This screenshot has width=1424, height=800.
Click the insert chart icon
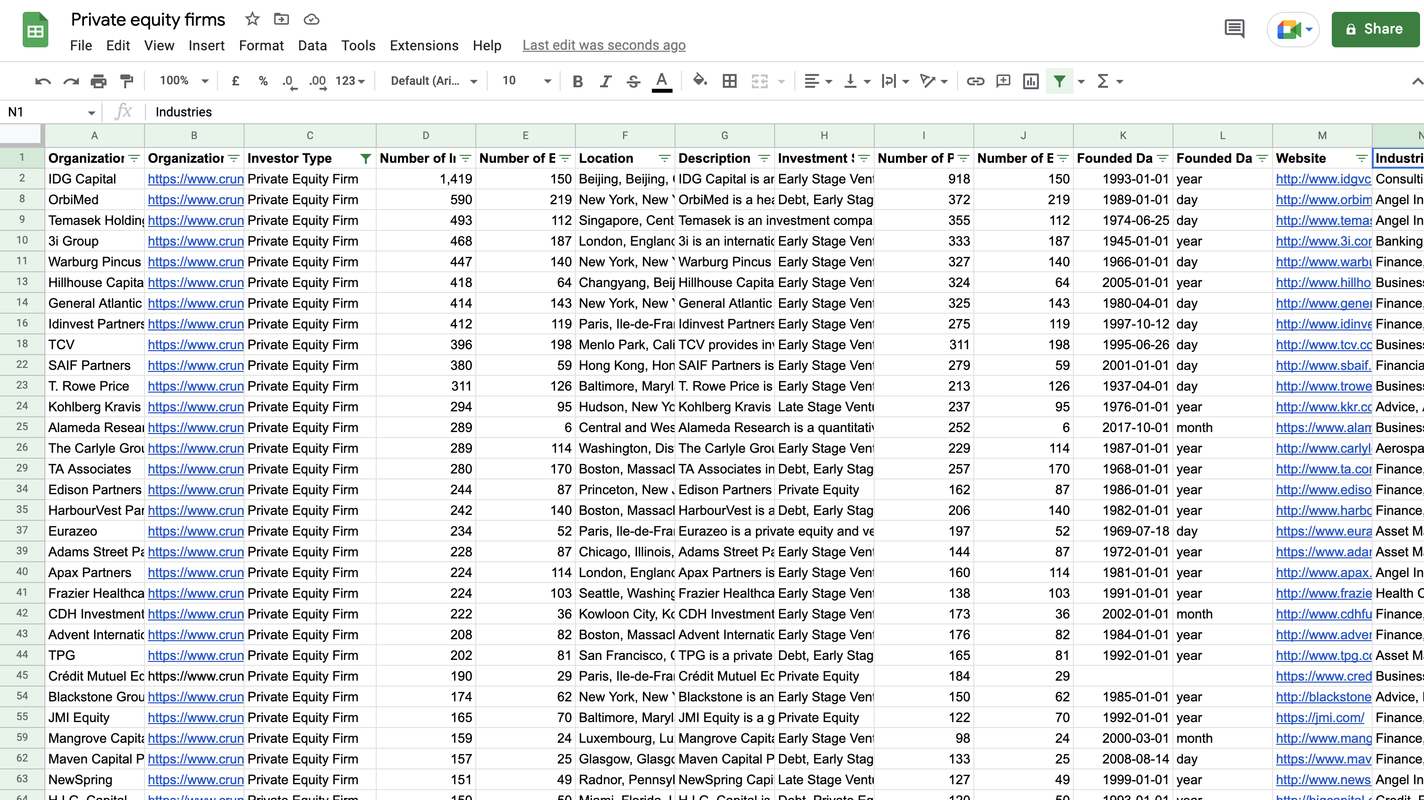click(1031, 81)
